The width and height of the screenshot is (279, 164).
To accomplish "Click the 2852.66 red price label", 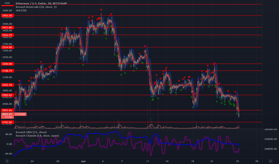I will tap(7, 110).
